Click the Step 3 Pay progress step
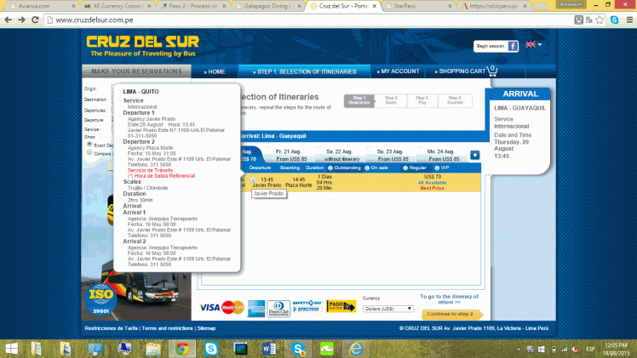The height and width of the screenshot is (358, 637). pyautogui.click(x=422, y=100)
